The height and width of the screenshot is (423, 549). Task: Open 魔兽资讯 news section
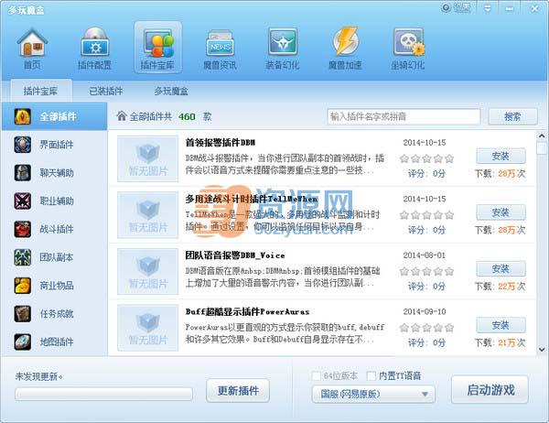pos(220,49)
